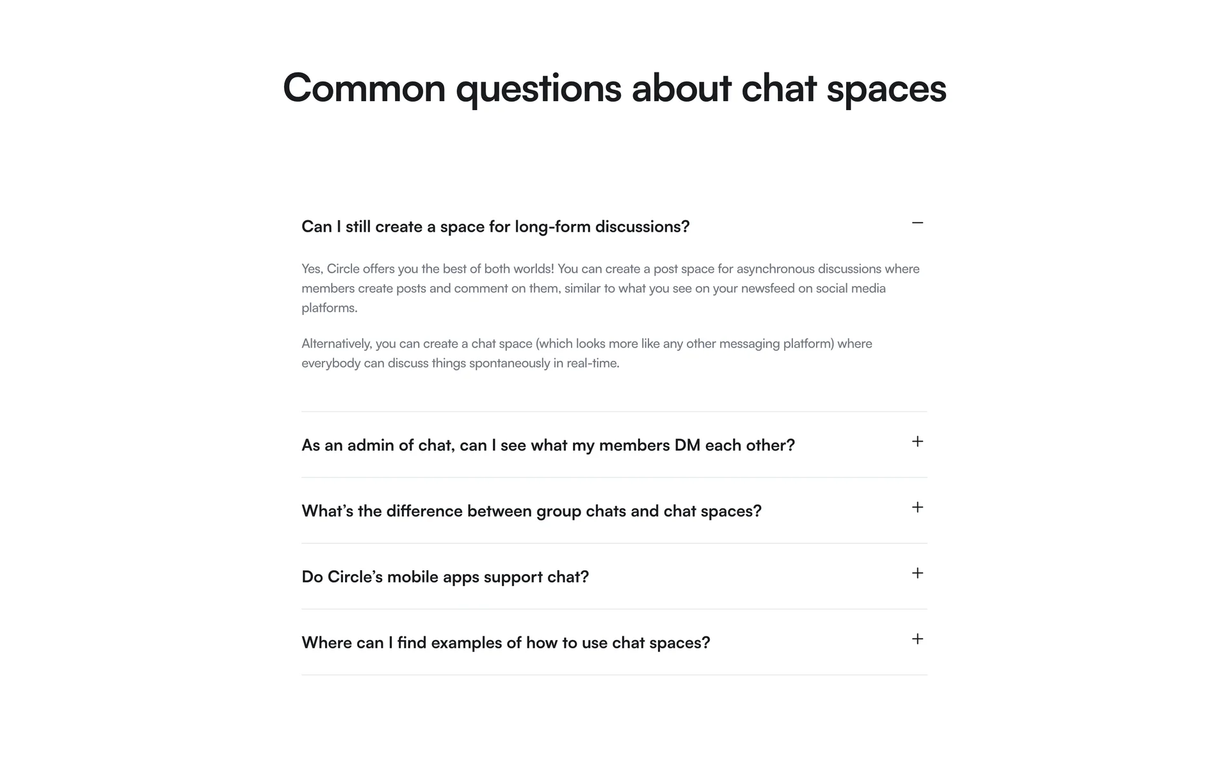Expand "Where can I find examples" question
The height and width of the screenshot is (768, 1229).
506,643
